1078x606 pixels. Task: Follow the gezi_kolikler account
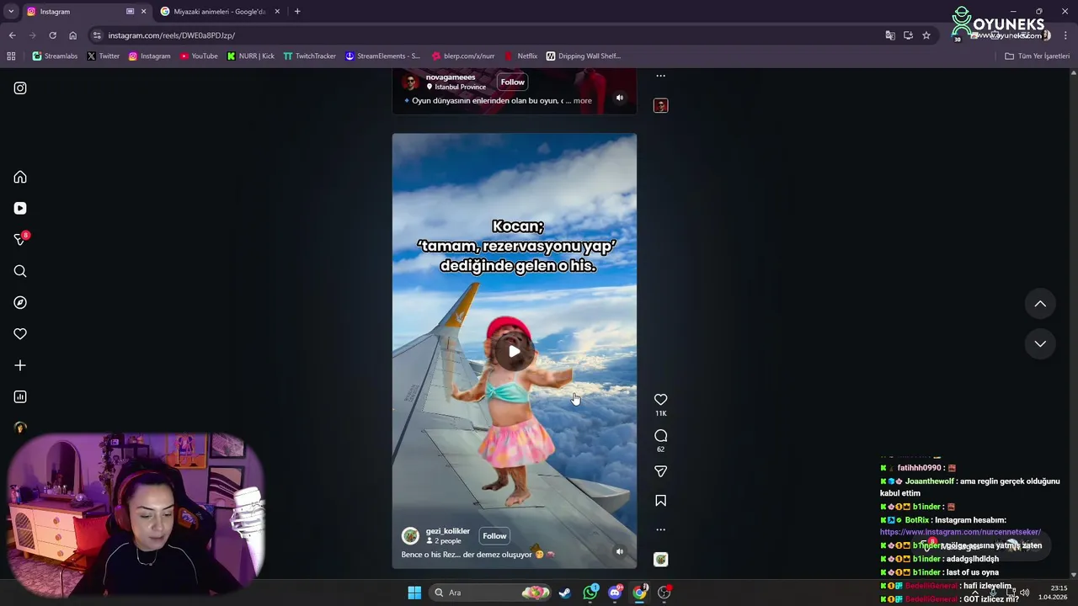point(494,536)
